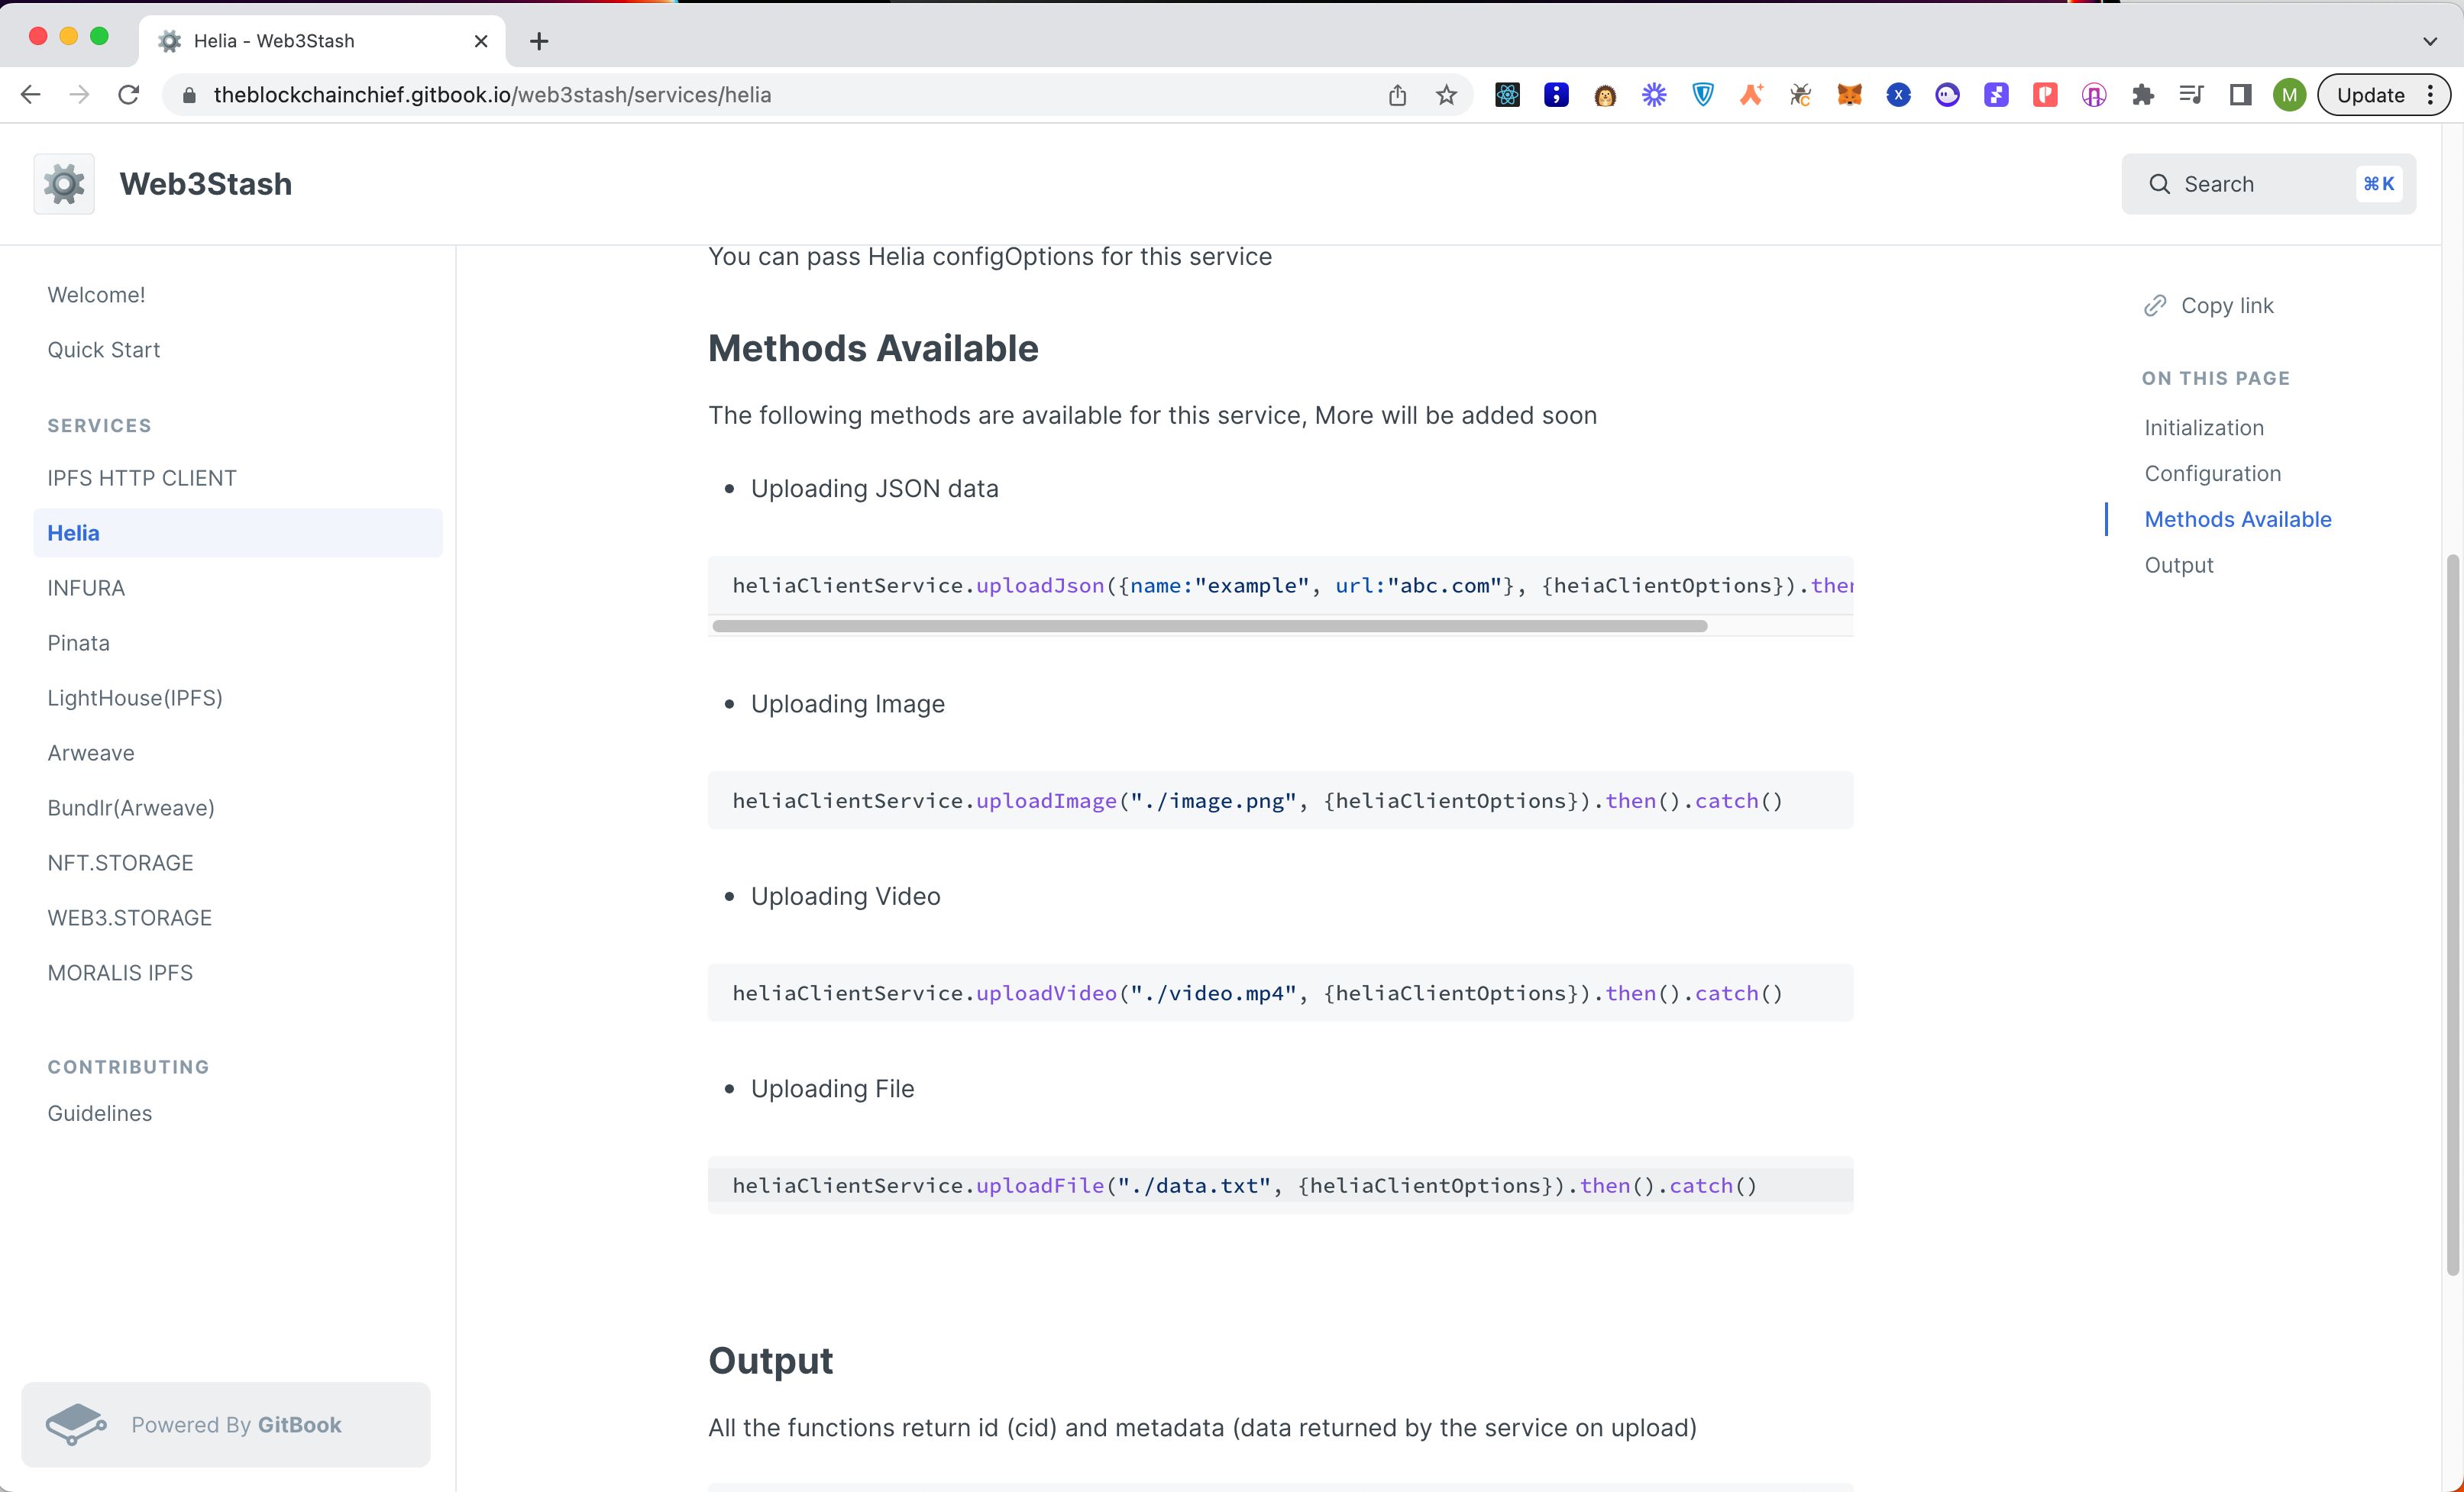Click the address bar URL
This screenshot has width=2464, height=1492.
point(492,95)
